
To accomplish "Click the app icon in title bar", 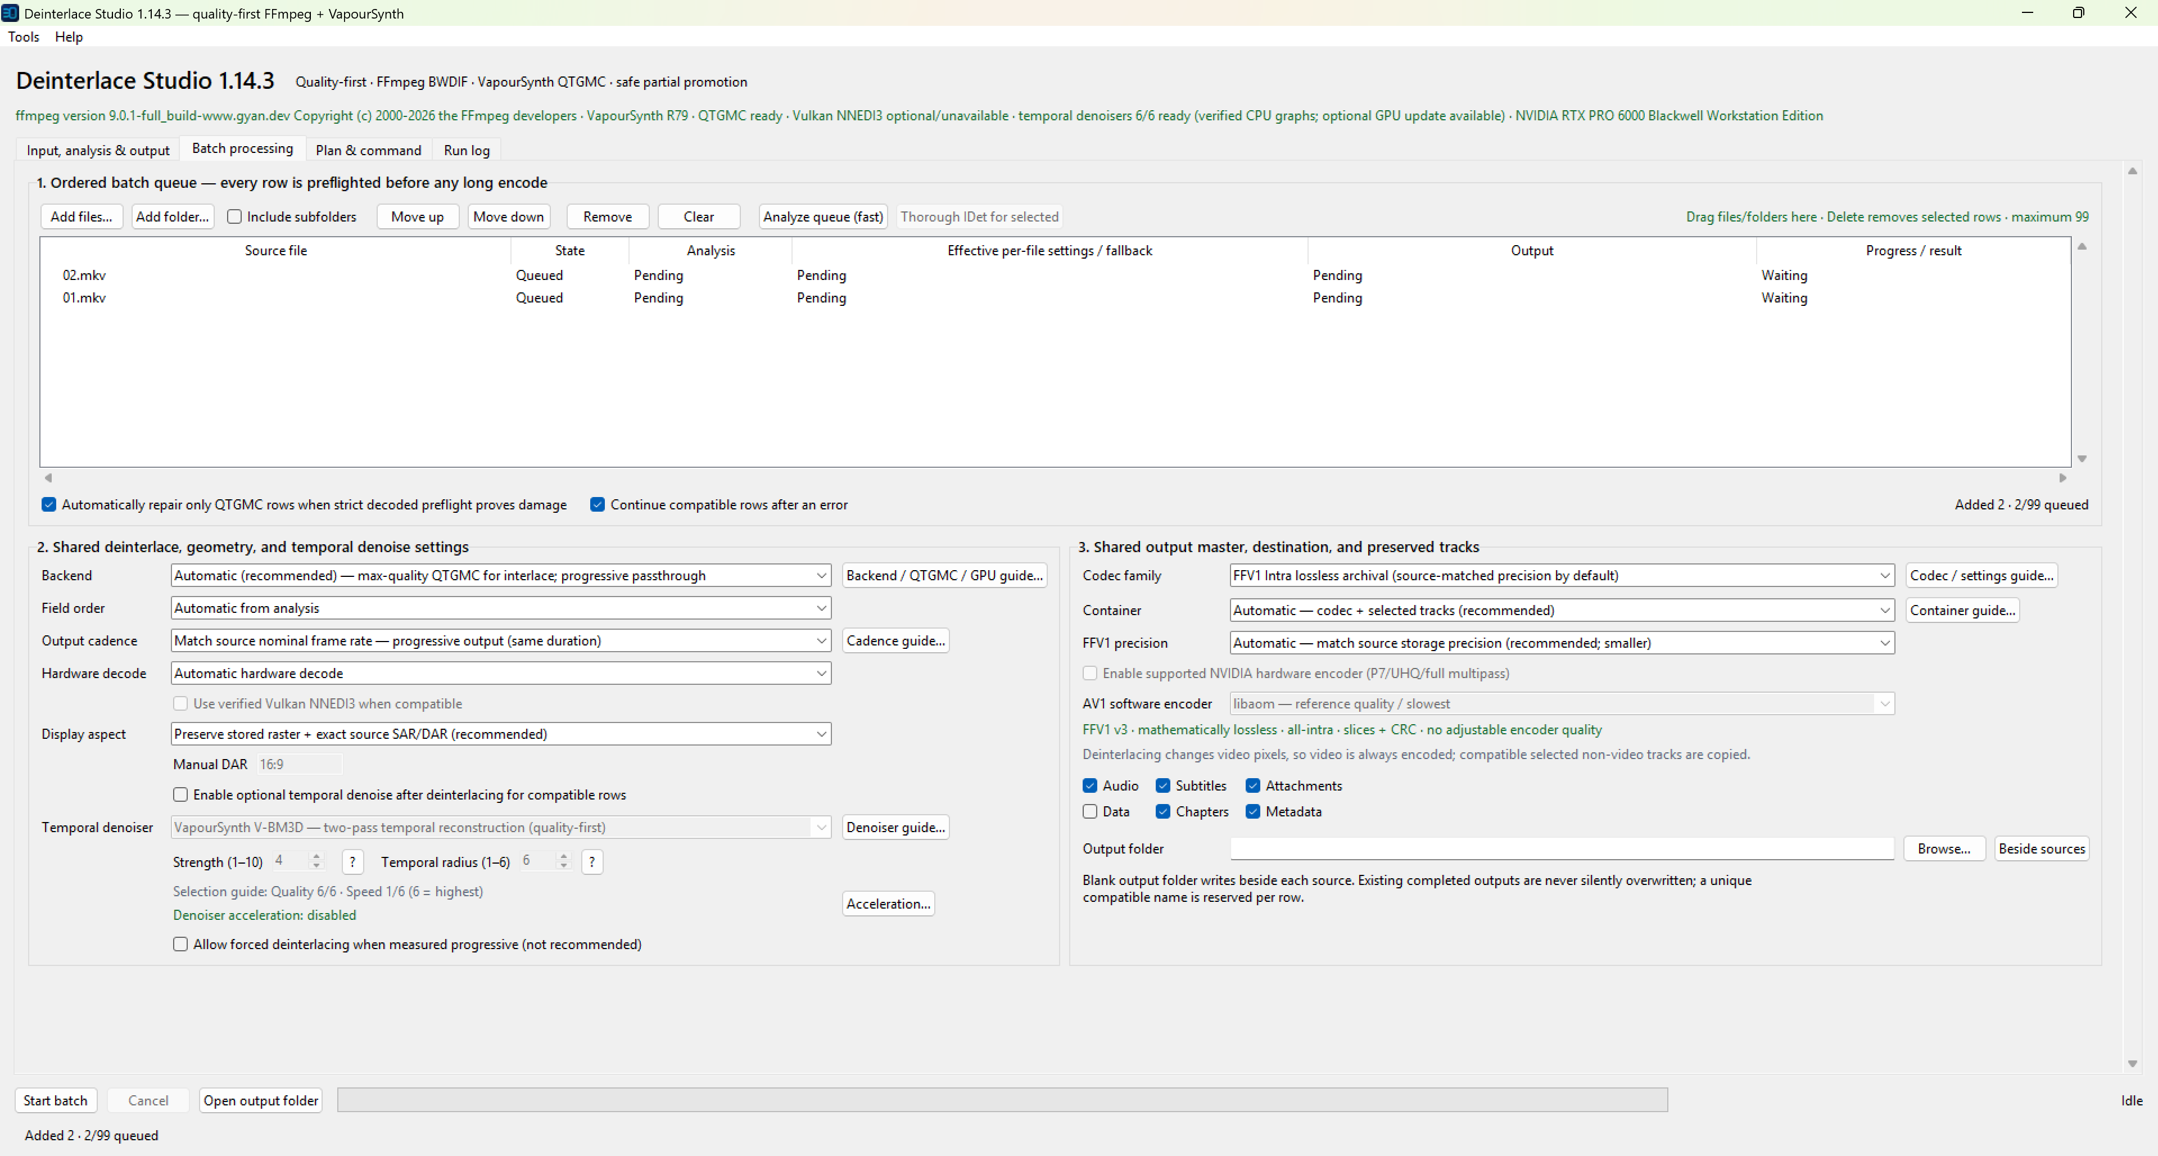I will [x=10, y=13].
